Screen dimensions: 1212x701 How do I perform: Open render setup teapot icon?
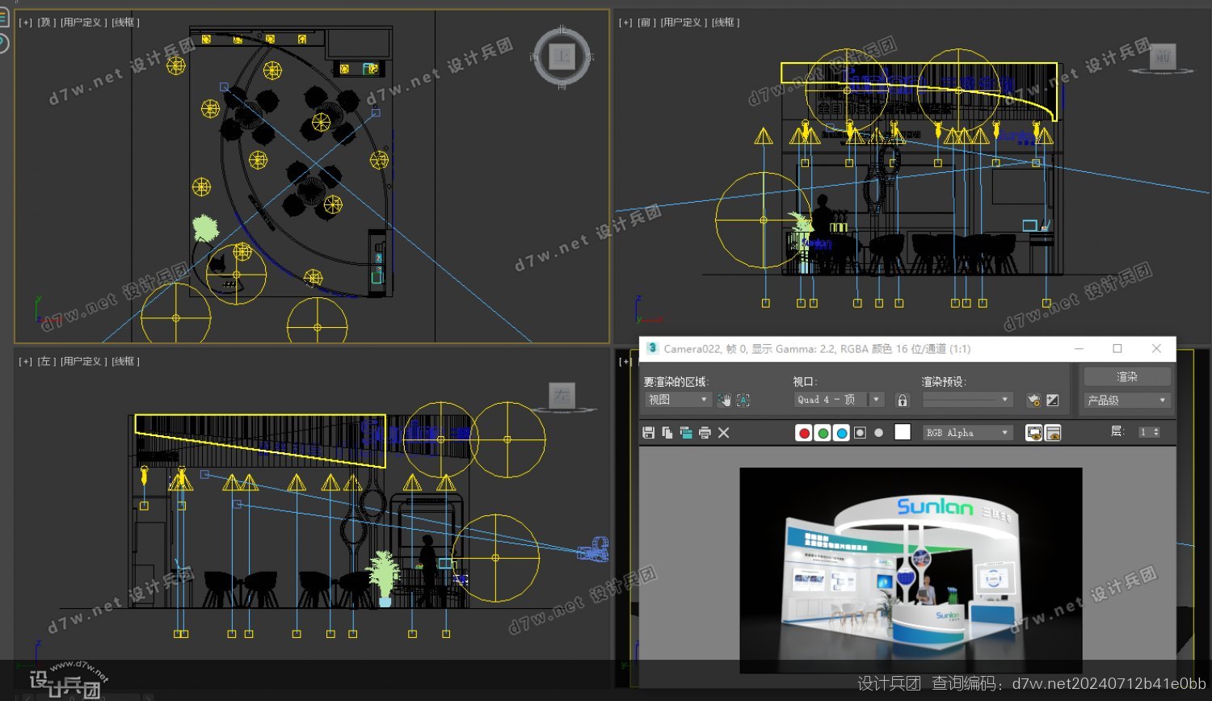(x=1033, y=400)
